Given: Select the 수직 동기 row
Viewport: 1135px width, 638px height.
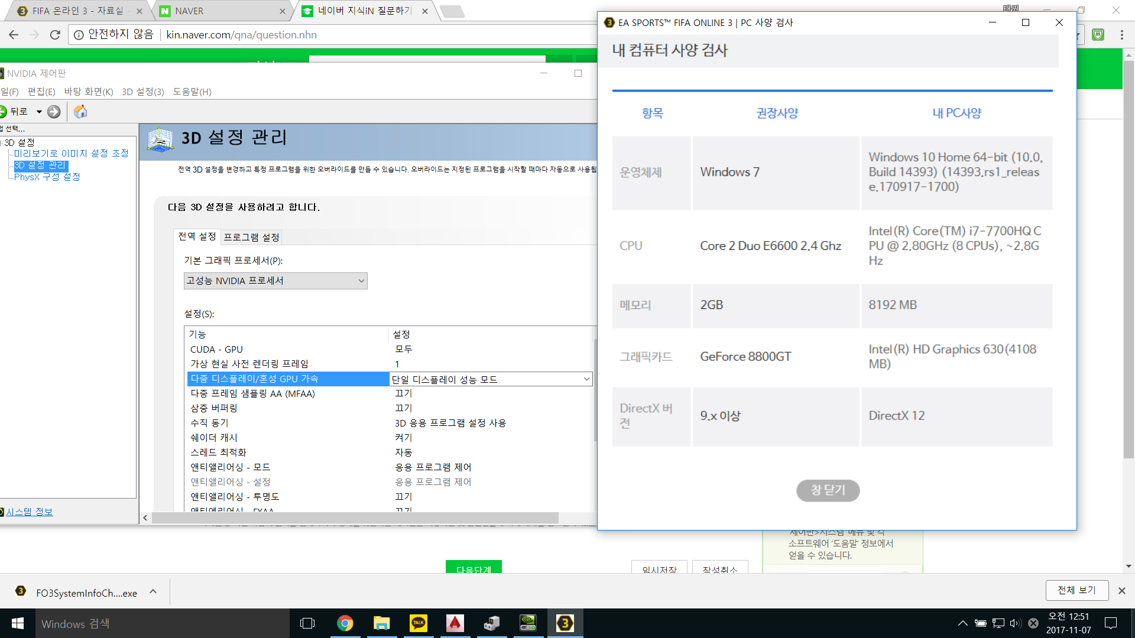Looking at the screenshot, I should [390, 423].
